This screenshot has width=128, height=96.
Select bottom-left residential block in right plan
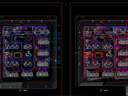[93, 74]
